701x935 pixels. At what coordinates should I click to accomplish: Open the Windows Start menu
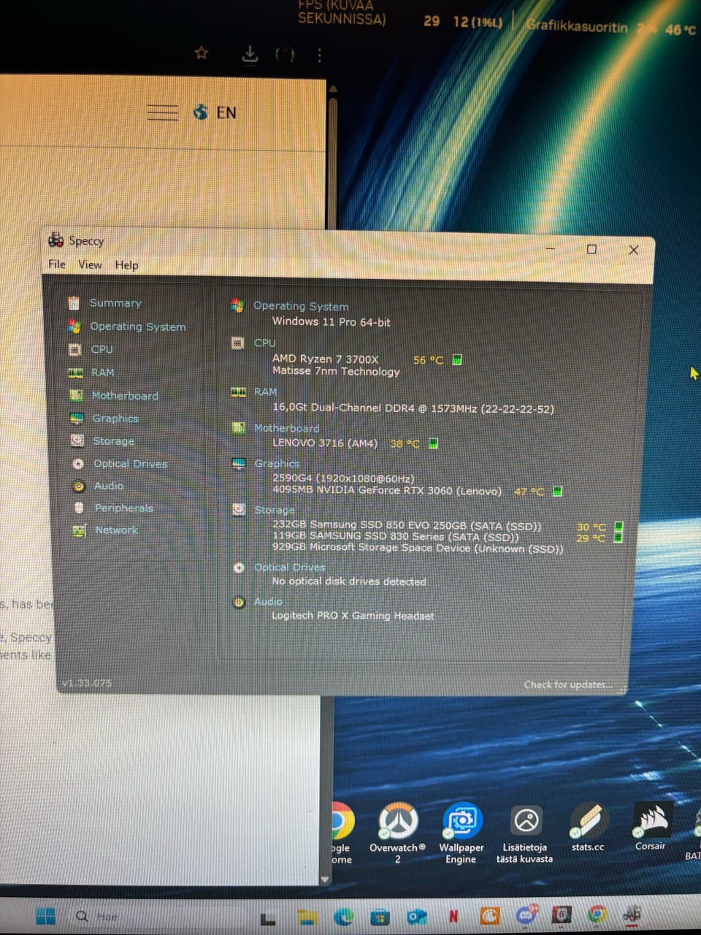45,916
